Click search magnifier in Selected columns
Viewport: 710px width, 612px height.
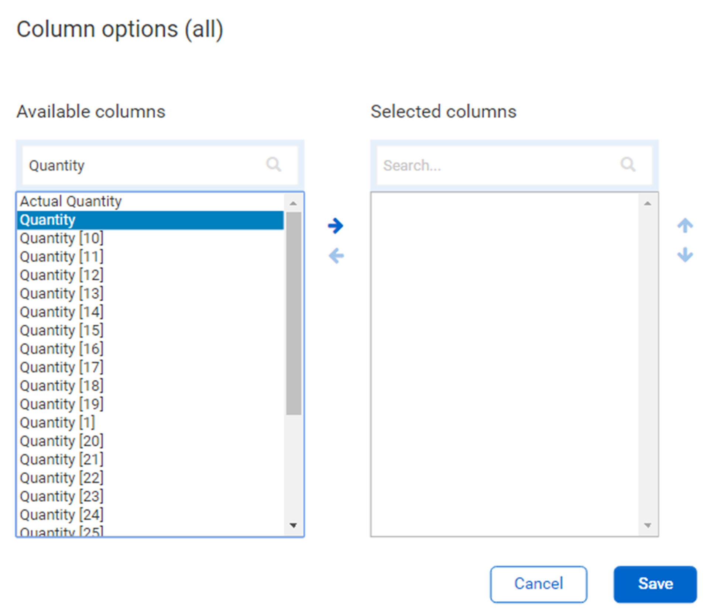coord(628,165)
